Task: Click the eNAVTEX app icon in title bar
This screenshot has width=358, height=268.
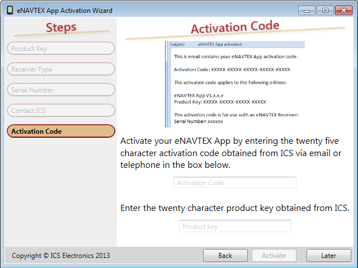Action: [x=10, y=10]
